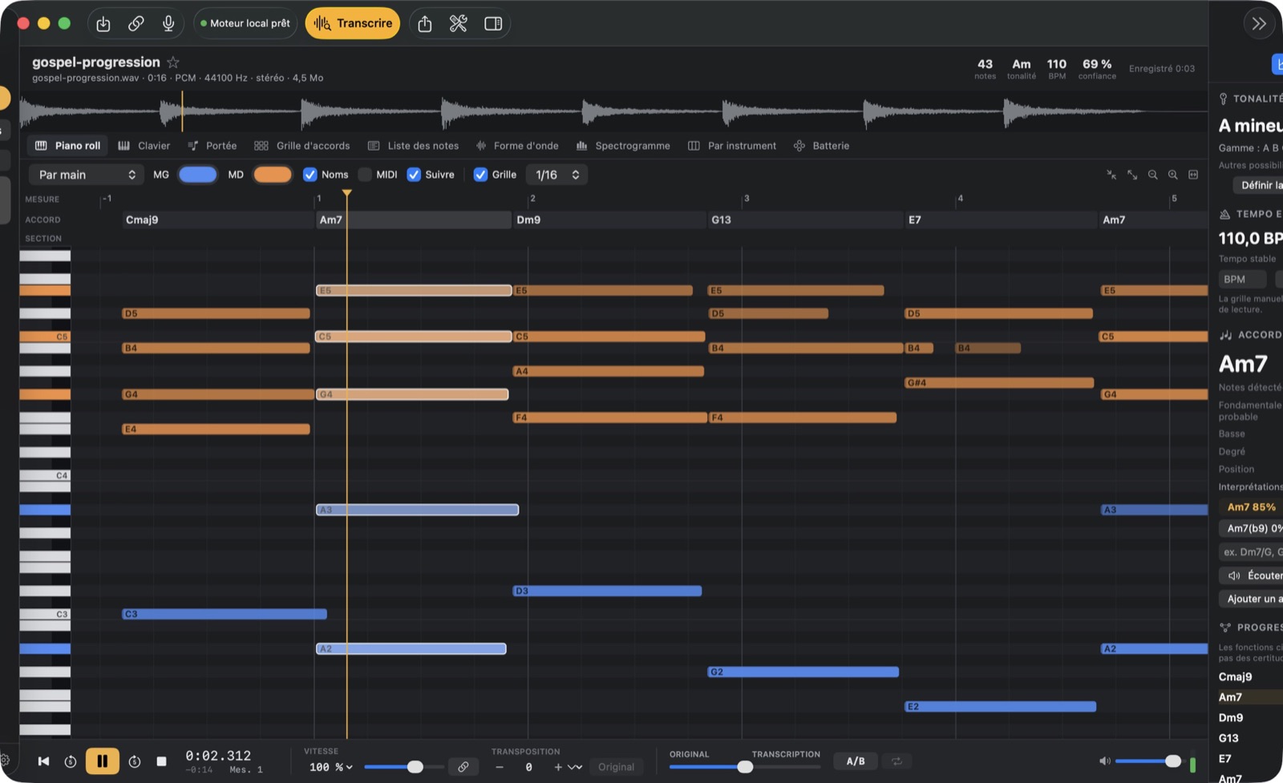
Task: Decrease transposition with minus button
Action: 500,767
